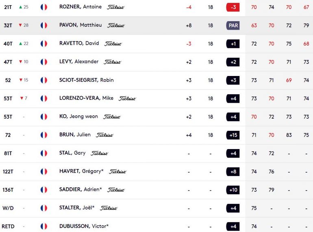
Task: Open player STAL, Gary
Action: 72,153
